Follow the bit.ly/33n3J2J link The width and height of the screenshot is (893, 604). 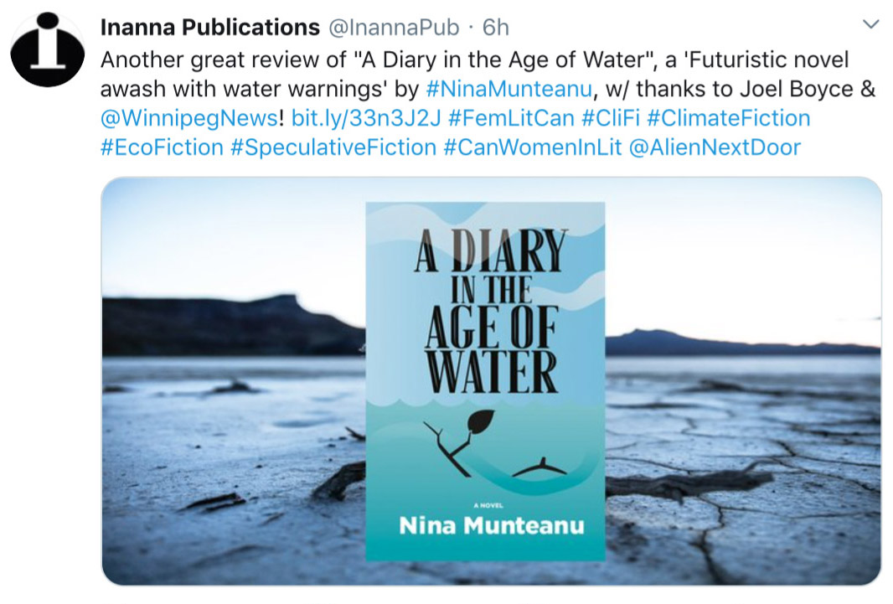(x=365, y=118)
